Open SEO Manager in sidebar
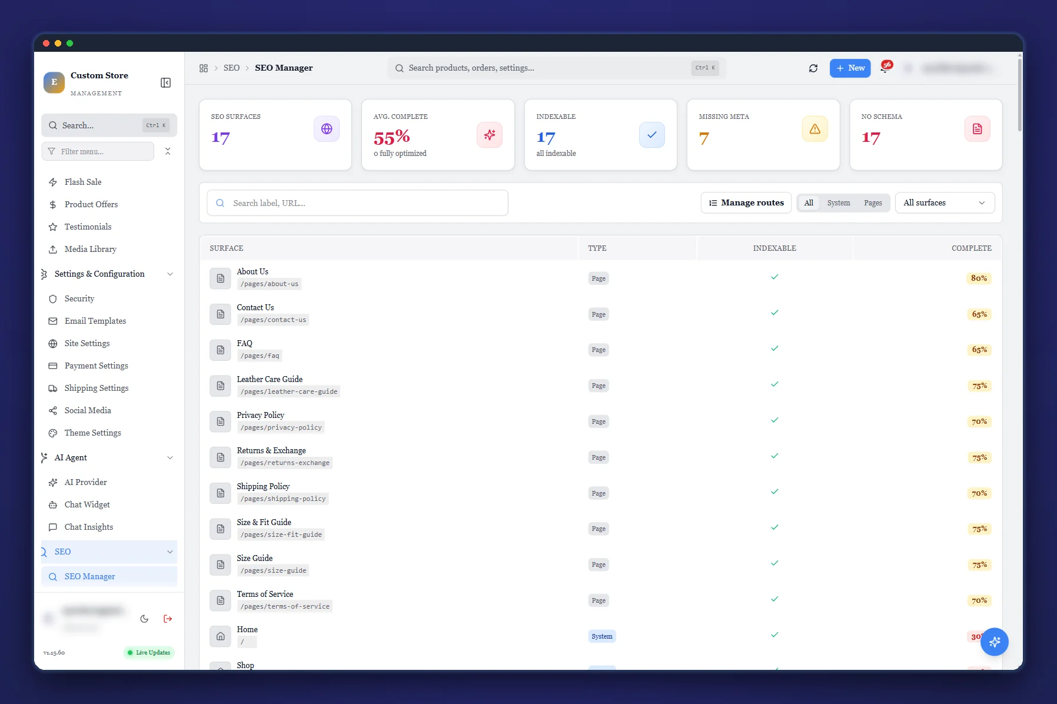The image size is (1057, 704). click(109, 577)
